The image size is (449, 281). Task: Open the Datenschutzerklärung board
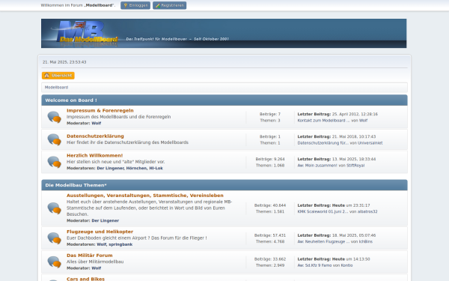pos(95,136)
